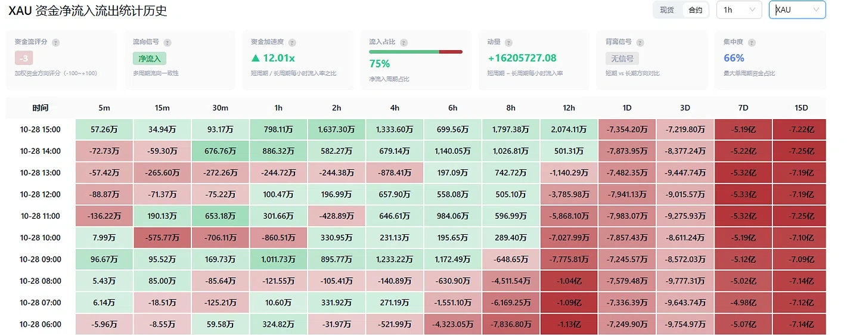847x335 pixels.
Task: Click the 75% inflow ratio bar
Action: [415, 52]
